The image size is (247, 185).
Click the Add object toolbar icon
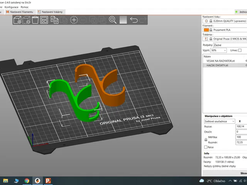click(17, 20)
